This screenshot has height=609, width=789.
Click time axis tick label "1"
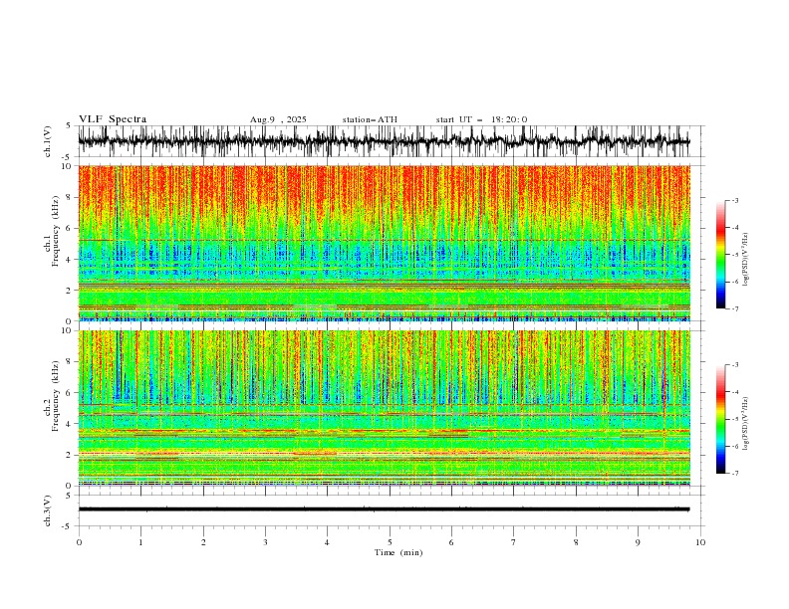[x=140, y=542]
